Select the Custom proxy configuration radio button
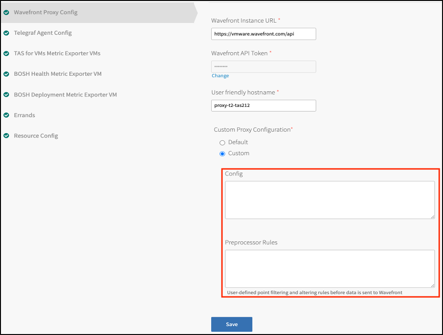443x335 pixels. tap(222, 154)
